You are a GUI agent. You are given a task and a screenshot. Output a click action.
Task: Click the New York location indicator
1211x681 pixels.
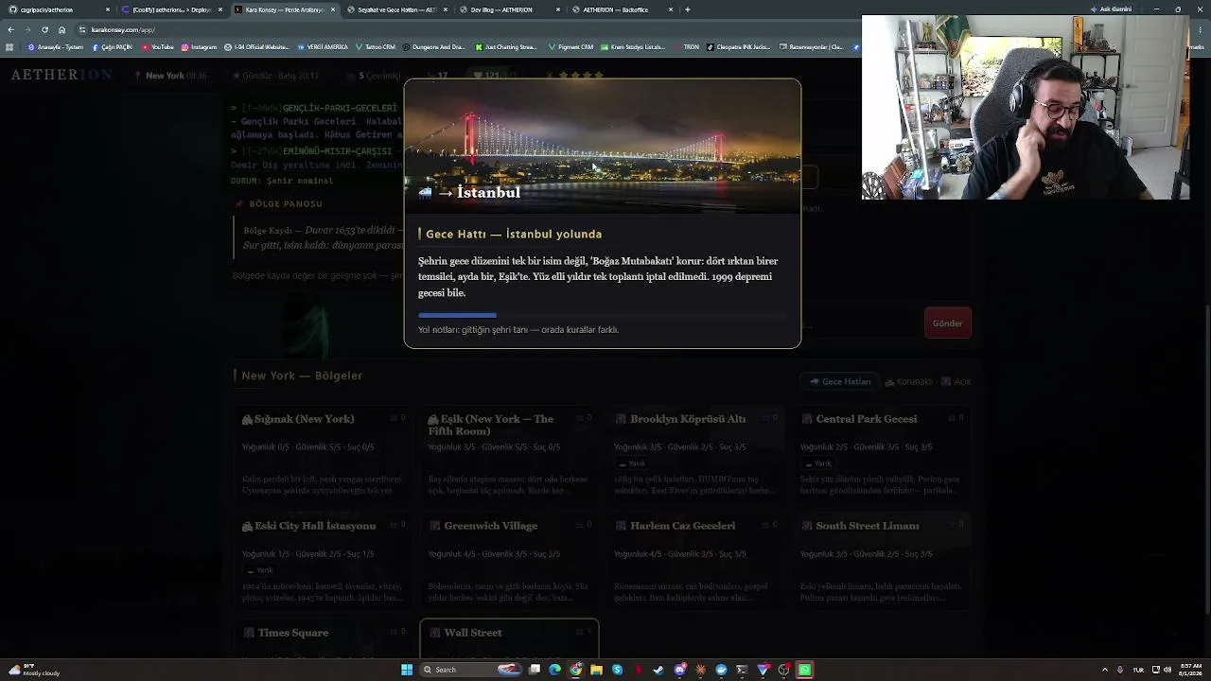(x=170, y=75)
